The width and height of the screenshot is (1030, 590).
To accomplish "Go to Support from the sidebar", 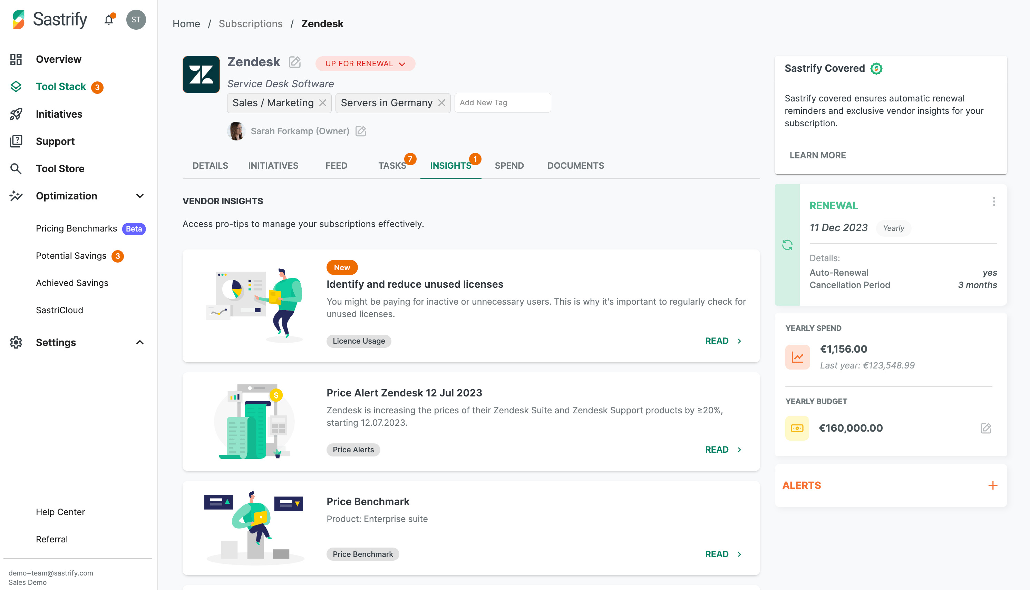I will point(55,141).
